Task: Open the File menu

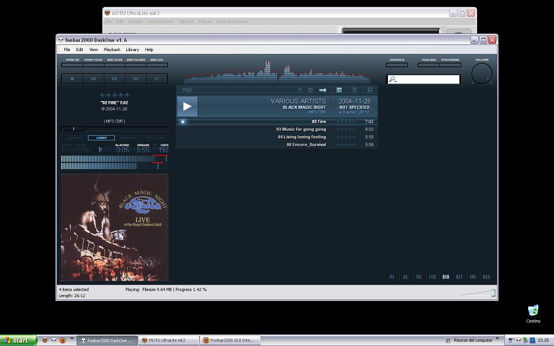Action: [67, 50]
